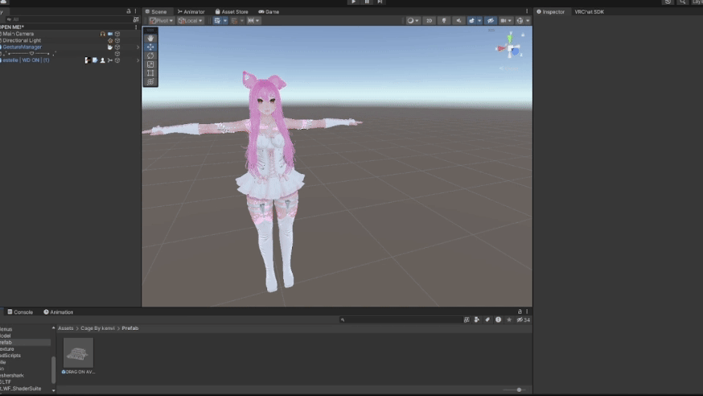Open the estelle prefab arrow
The width and height of the screenshot is (703, 396).
coord(138,60)
